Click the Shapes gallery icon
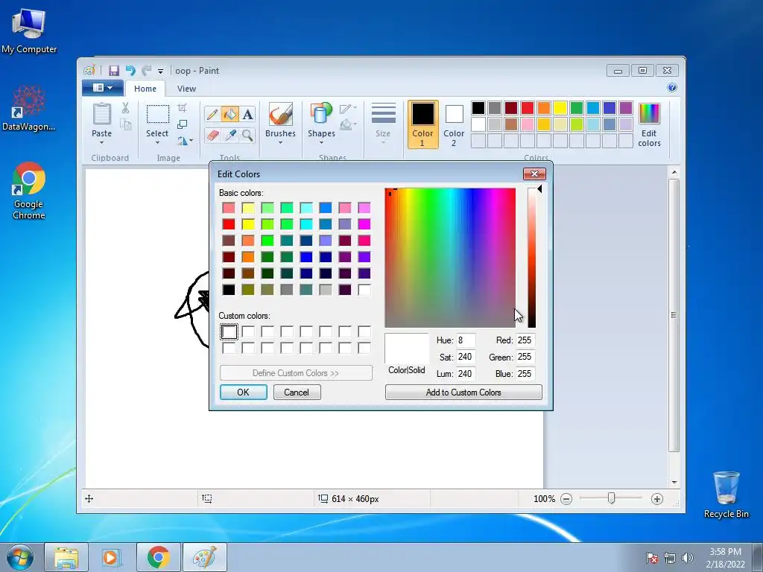Screen dimensions: 763x572 [321, 114]
